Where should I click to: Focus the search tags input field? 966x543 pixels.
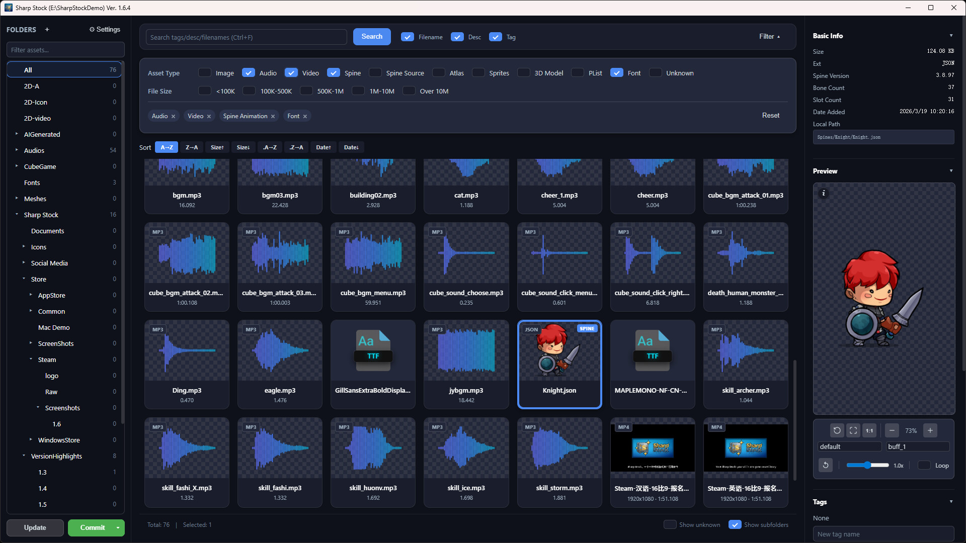pyautogui.click(x=247, y=37)
